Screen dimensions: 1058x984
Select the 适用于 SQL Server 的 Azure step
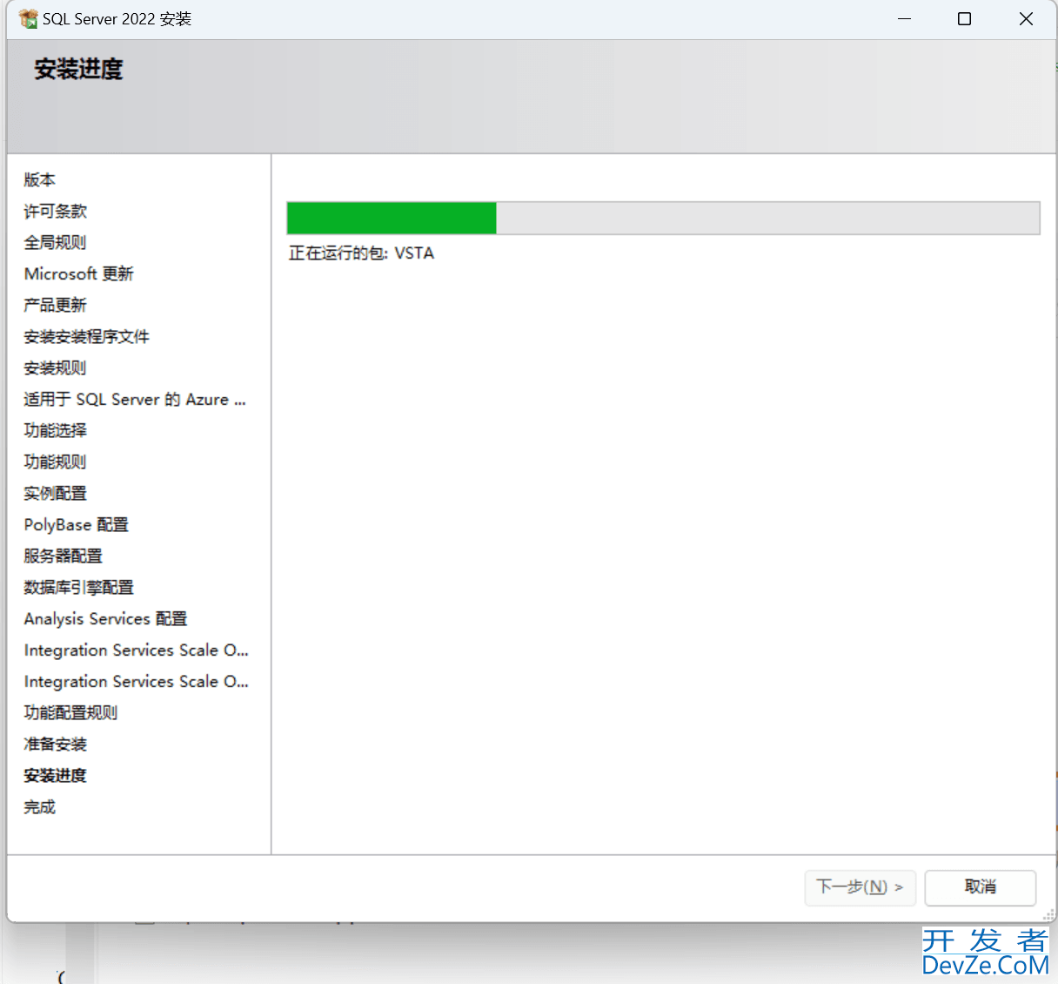135,399
